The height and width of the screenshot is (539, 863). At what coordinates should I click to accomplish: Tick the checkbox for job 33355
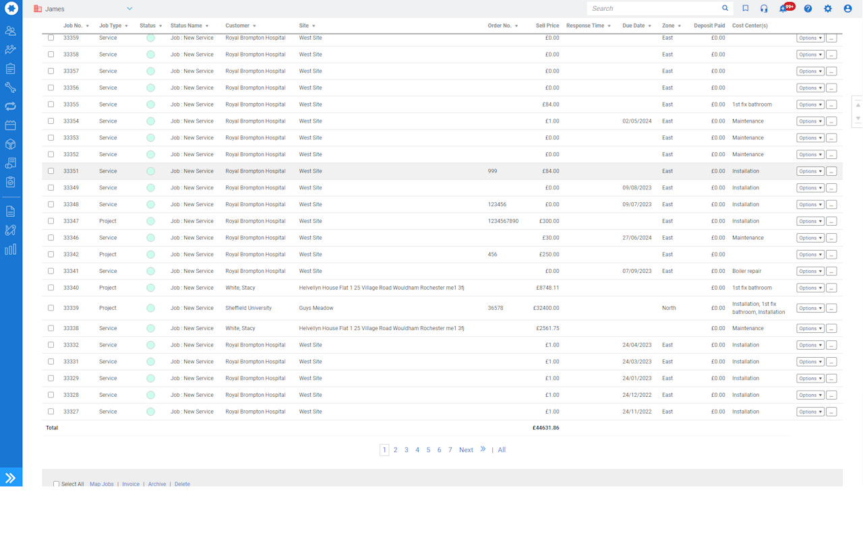coord(51,104)
